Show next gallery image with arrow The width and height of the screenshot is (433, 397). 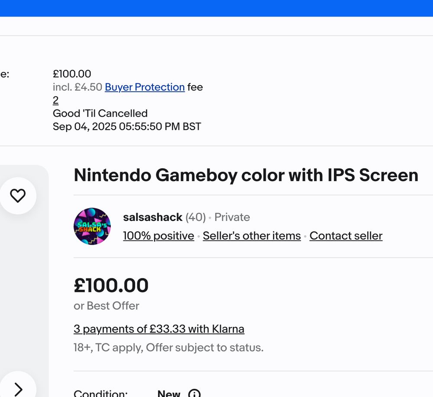[18, 388]
